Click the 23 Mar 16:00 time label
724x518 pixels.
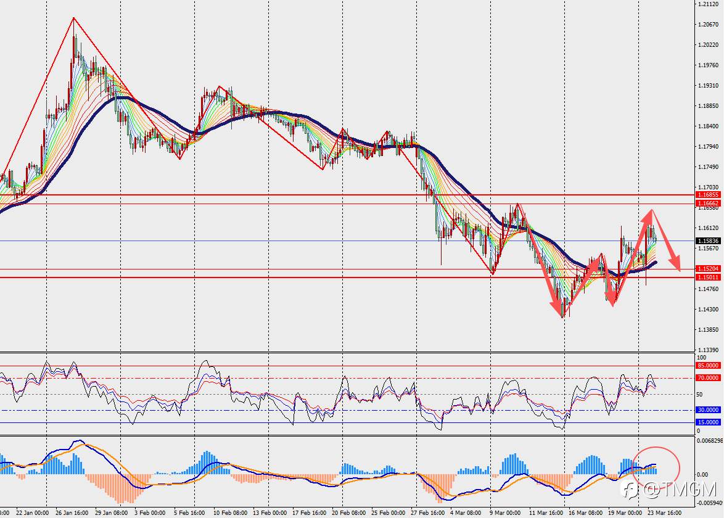(664, 512)
